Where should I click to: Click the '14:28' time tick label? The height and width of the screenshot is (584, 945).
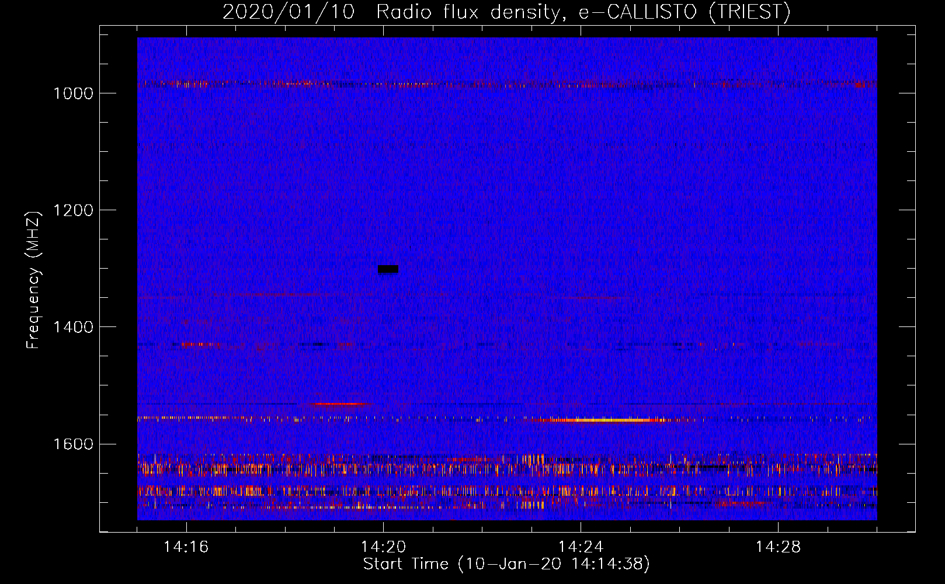point(778,547)
